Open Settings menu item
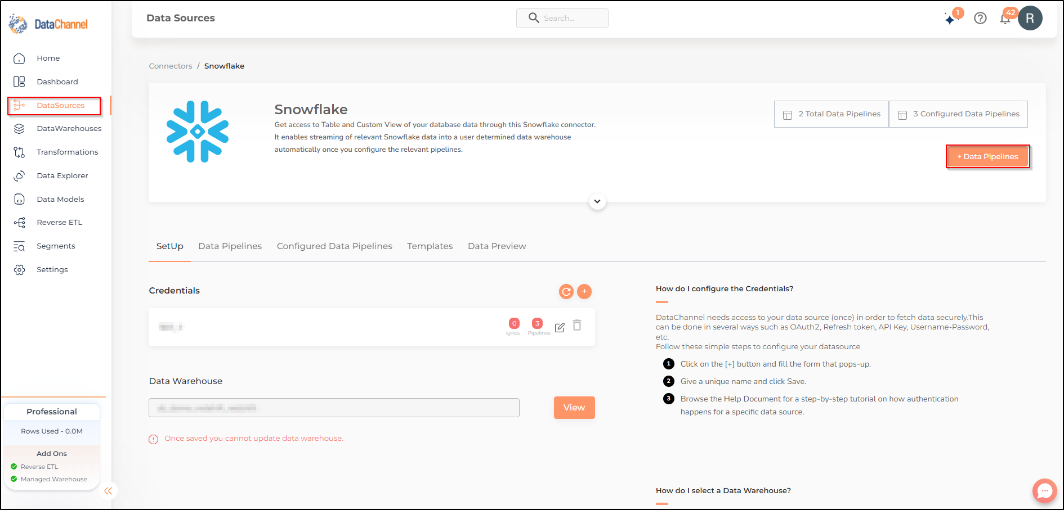Viewport: 1064px width, 510px height. point(52,270)
